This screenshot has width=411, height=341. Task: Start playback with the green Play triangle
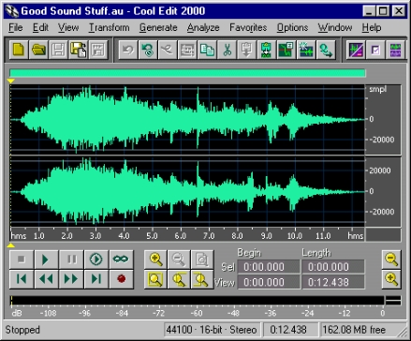(x=46, y=259)
